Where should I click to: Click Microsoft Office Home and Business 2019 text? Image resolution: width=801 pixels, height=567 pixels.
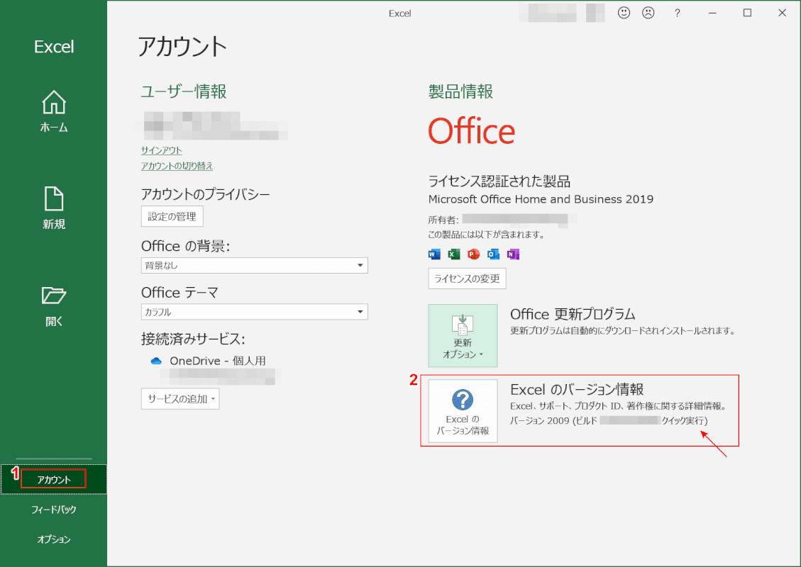(541, 199)
